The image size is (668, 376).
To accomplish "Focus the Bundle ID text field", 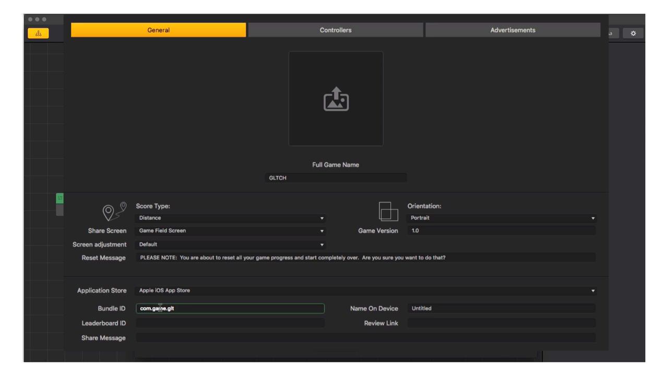I will click(x=231, y=309).
